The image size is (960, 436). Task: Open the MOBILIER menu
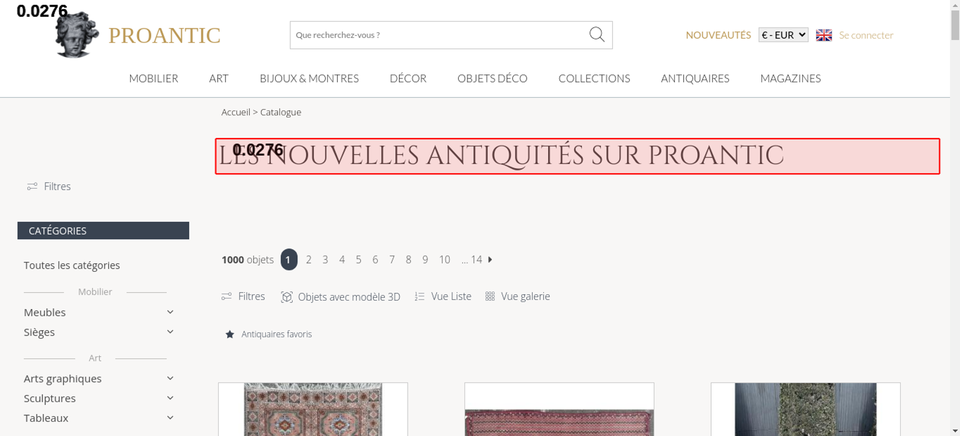click(154, 78)
